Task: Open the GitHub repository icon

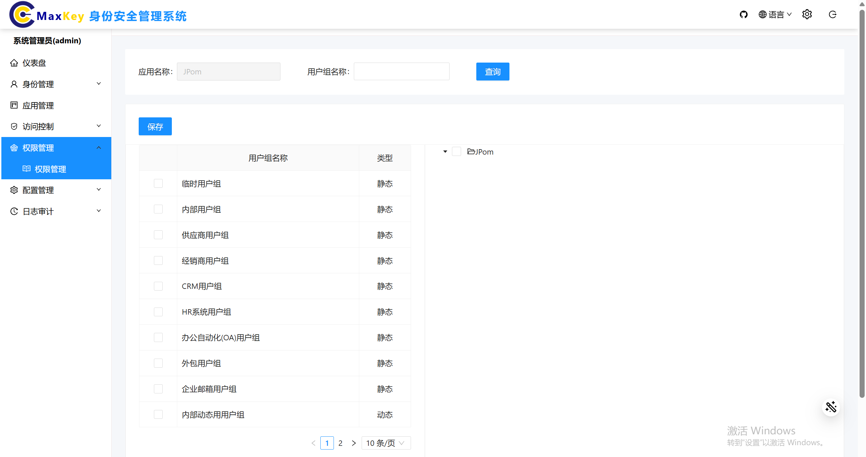Action: coord(744,14)
